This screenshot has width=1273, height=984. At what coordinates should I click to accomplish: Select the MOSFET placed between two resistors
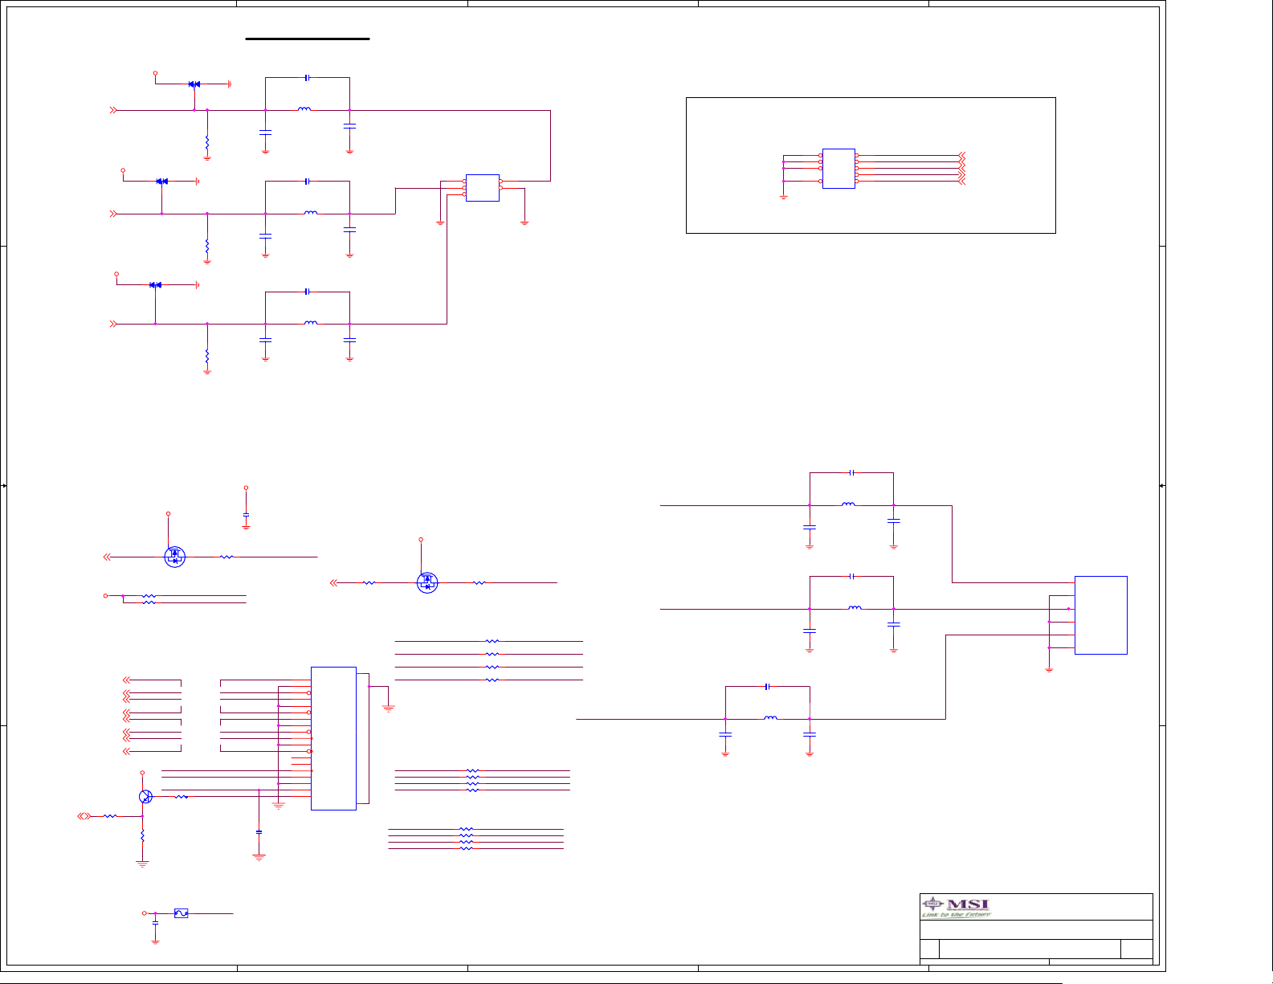click(427, 582)
